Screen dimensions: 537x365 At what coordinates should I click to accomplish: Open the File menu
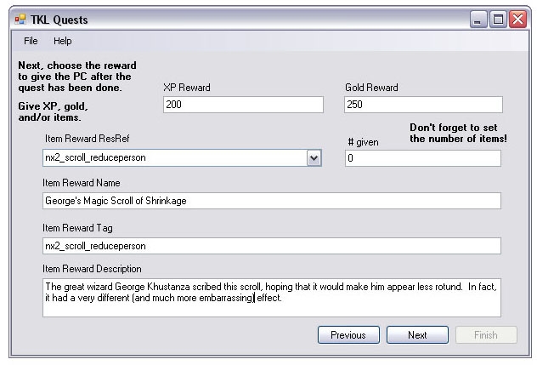[x=31, y=41]
